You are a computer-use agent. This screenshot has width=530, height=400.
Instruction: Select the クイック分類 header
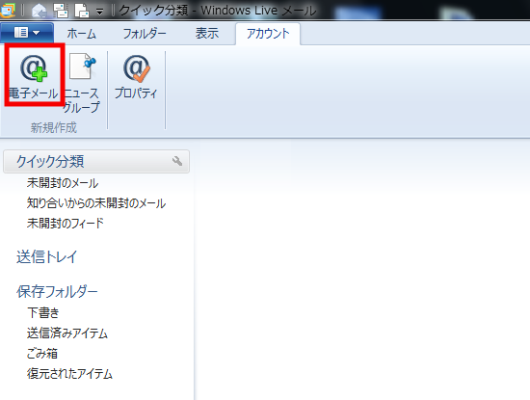tap(96, 161)
